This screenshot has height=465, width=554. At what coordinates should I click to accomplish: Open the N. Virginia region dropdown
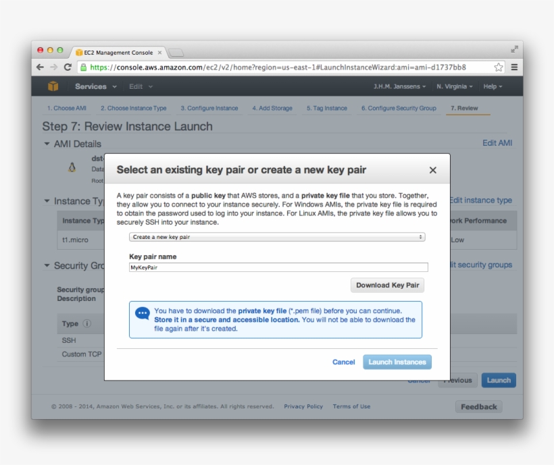click(x=455, y=86)
